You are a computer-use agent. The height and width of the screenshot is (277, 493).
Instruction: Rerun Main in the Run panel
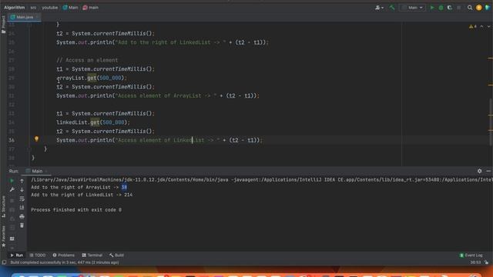pyautogui.click(x=12, y=181)
